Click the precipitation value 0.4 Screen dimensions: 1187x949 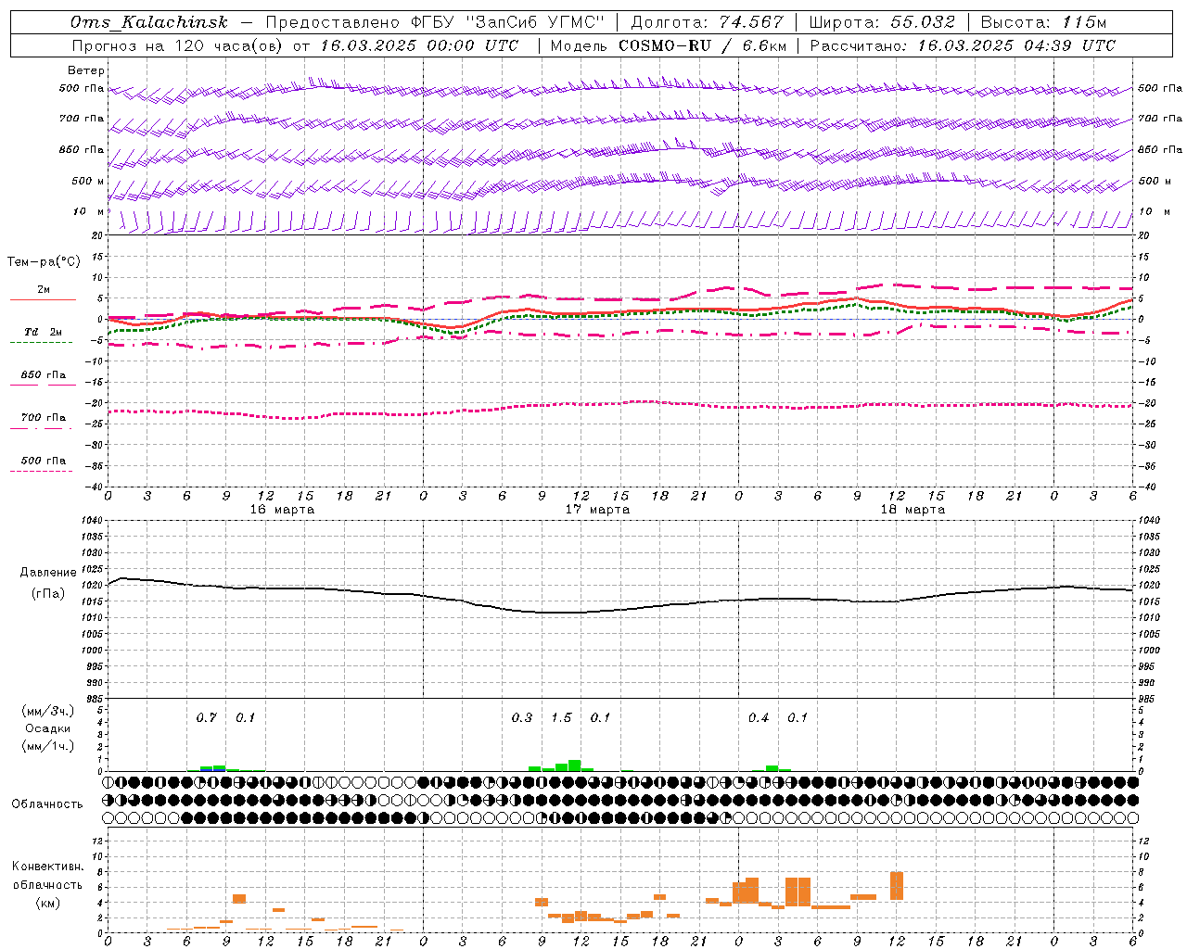(x=759, y=717)
